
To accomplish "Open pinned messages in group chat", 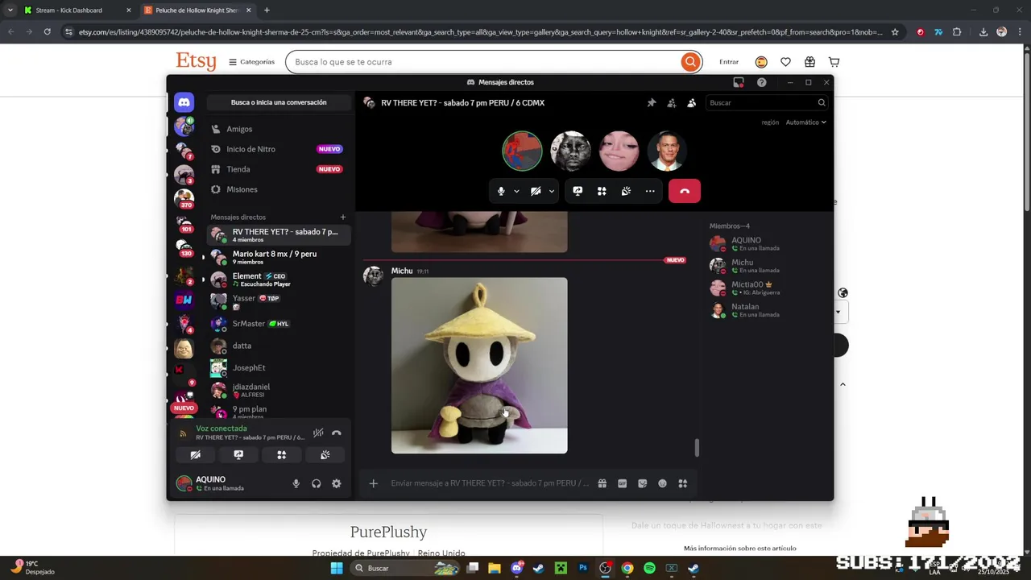I will 651,103.
